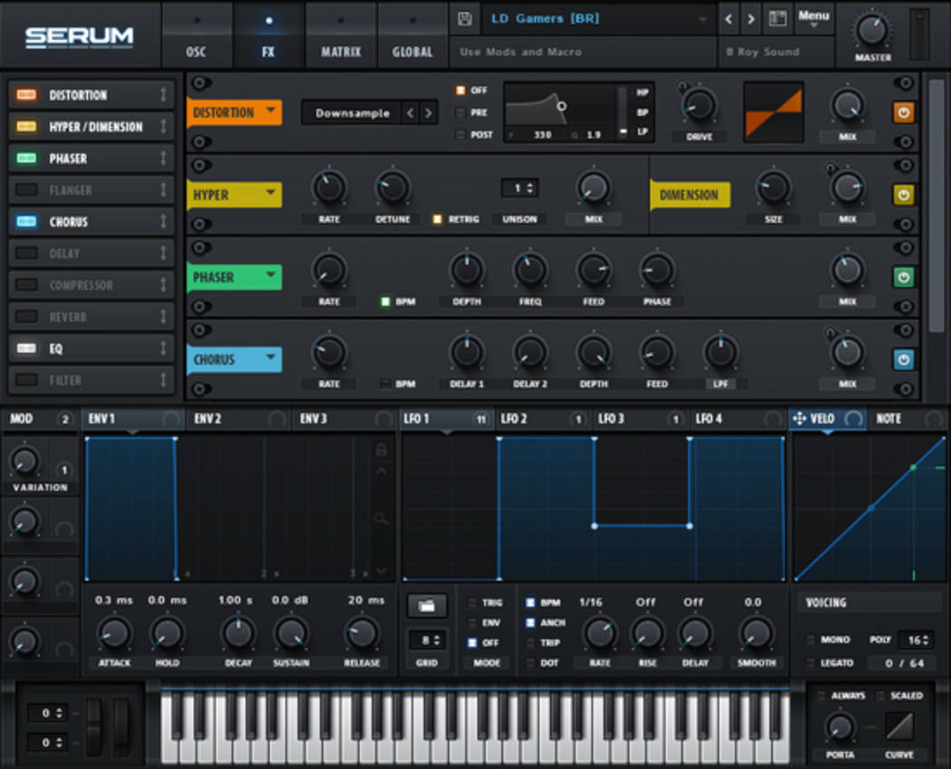Switch to the GLOBAL tab
This screenshot has width=951, height=769.
click(x=413, y=35)
